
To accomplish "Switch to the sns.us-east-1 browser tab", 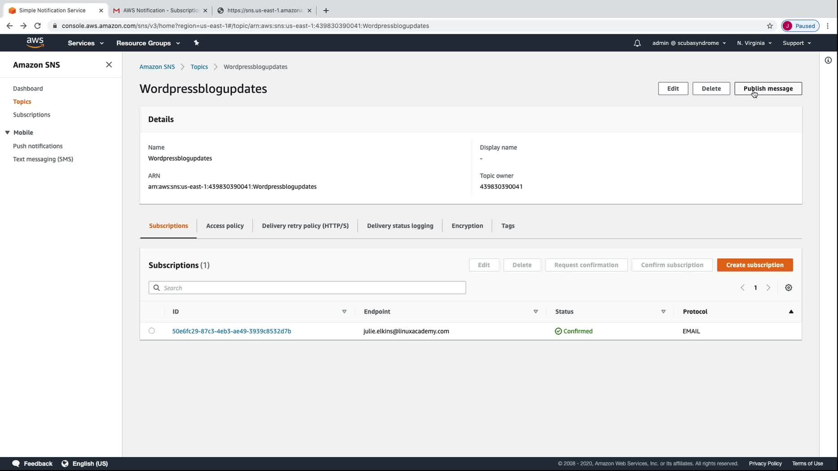I will tap(264, 10).
